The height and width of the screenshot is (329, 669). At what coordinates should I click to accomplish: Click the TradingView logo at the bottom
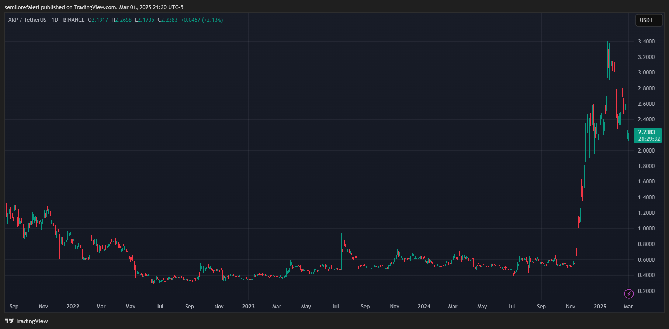tap(27, 321)
